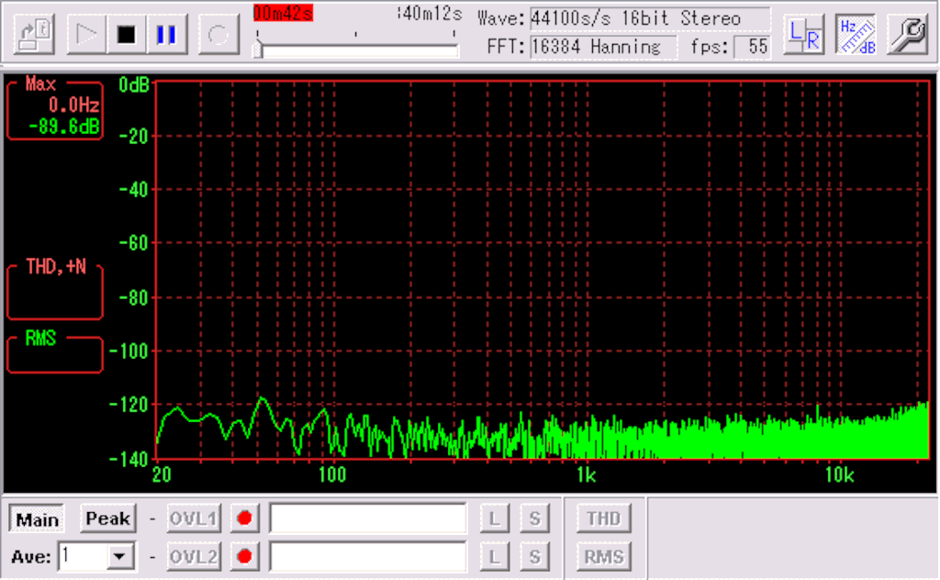Click the RMS readout box
This screenshot has width=940, height=580.
point(55,355)
